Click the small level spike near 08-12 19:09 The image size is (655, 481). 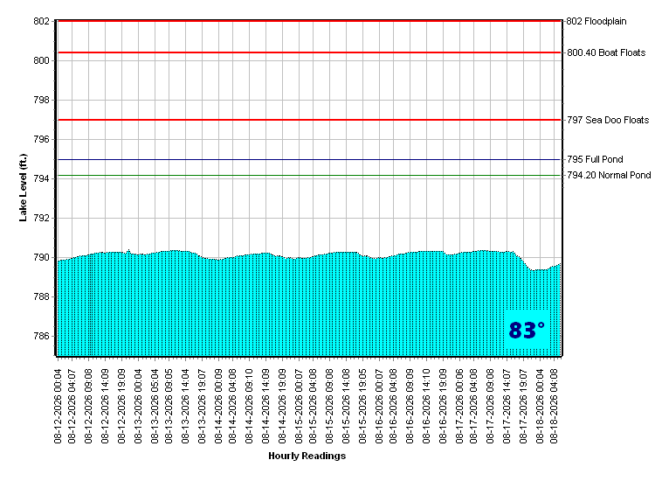coord(128,250)
